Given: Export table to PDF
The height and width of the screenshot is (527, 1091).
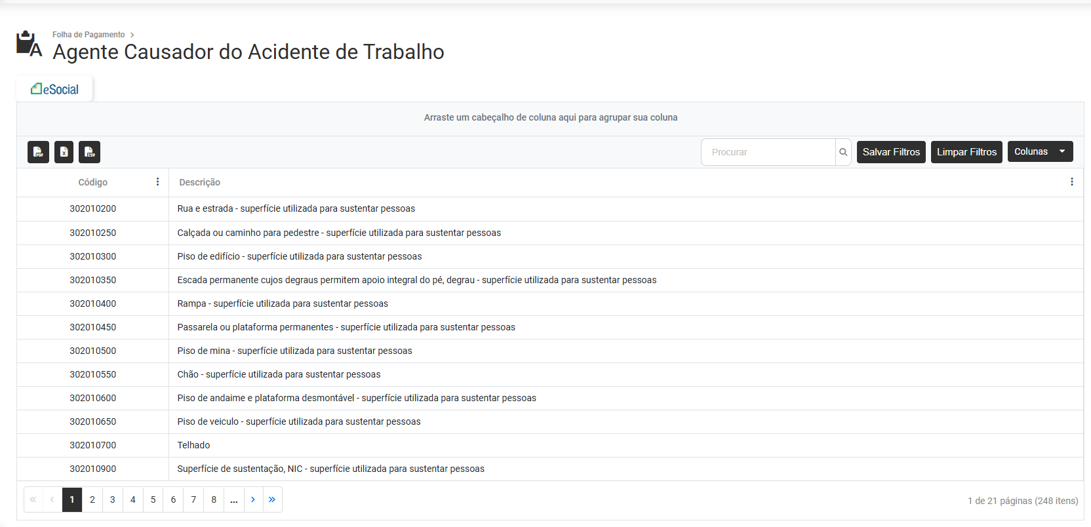Looking at the screenshot, I should pos(38,152).
